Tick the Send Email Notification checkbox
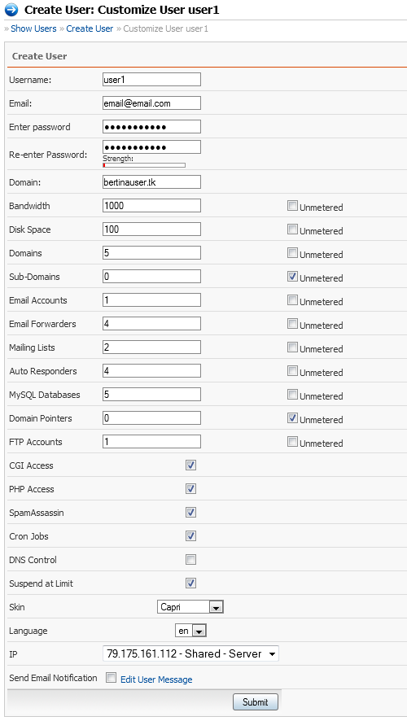407x721 pixels. click(111, 678)
